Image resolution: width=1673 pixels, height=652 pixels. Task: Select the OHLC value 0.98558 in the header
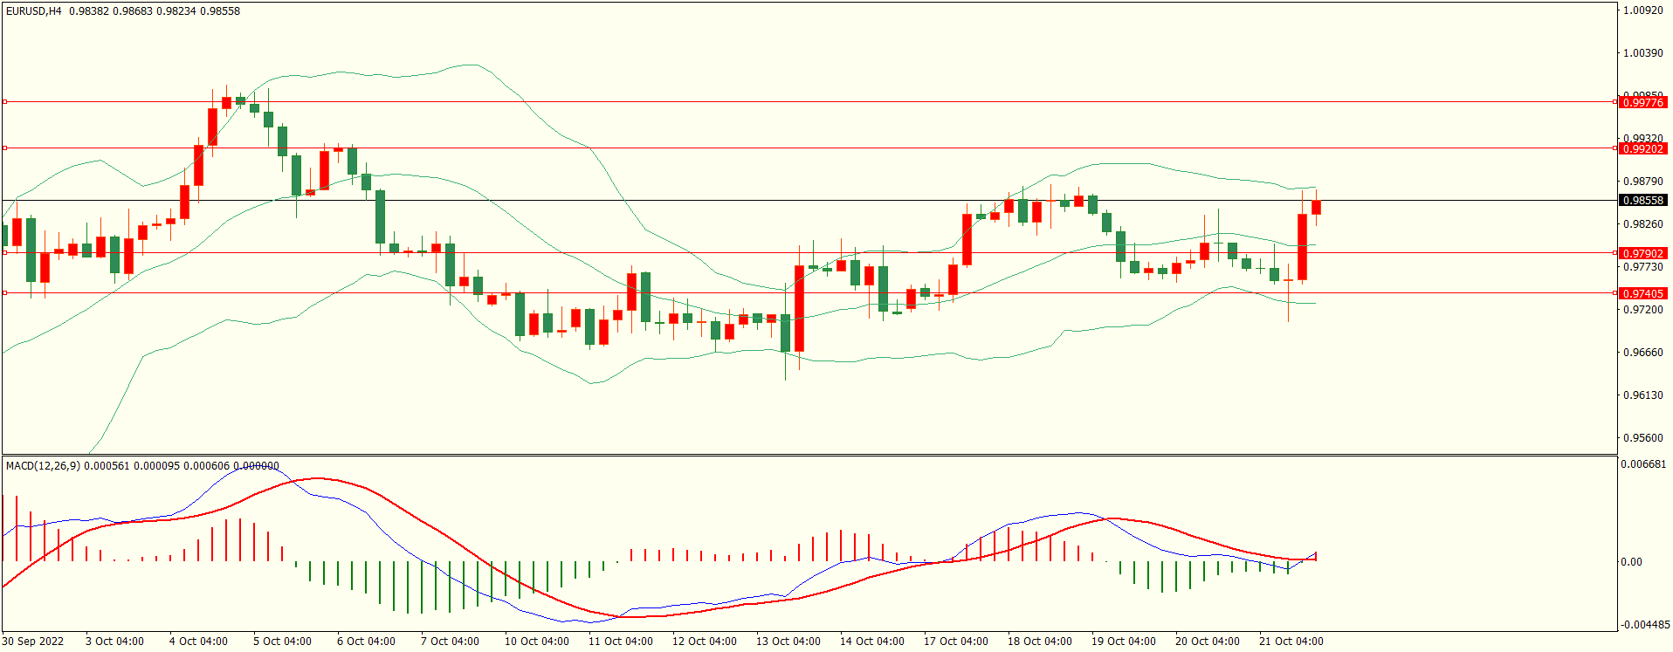click(220, 11)
